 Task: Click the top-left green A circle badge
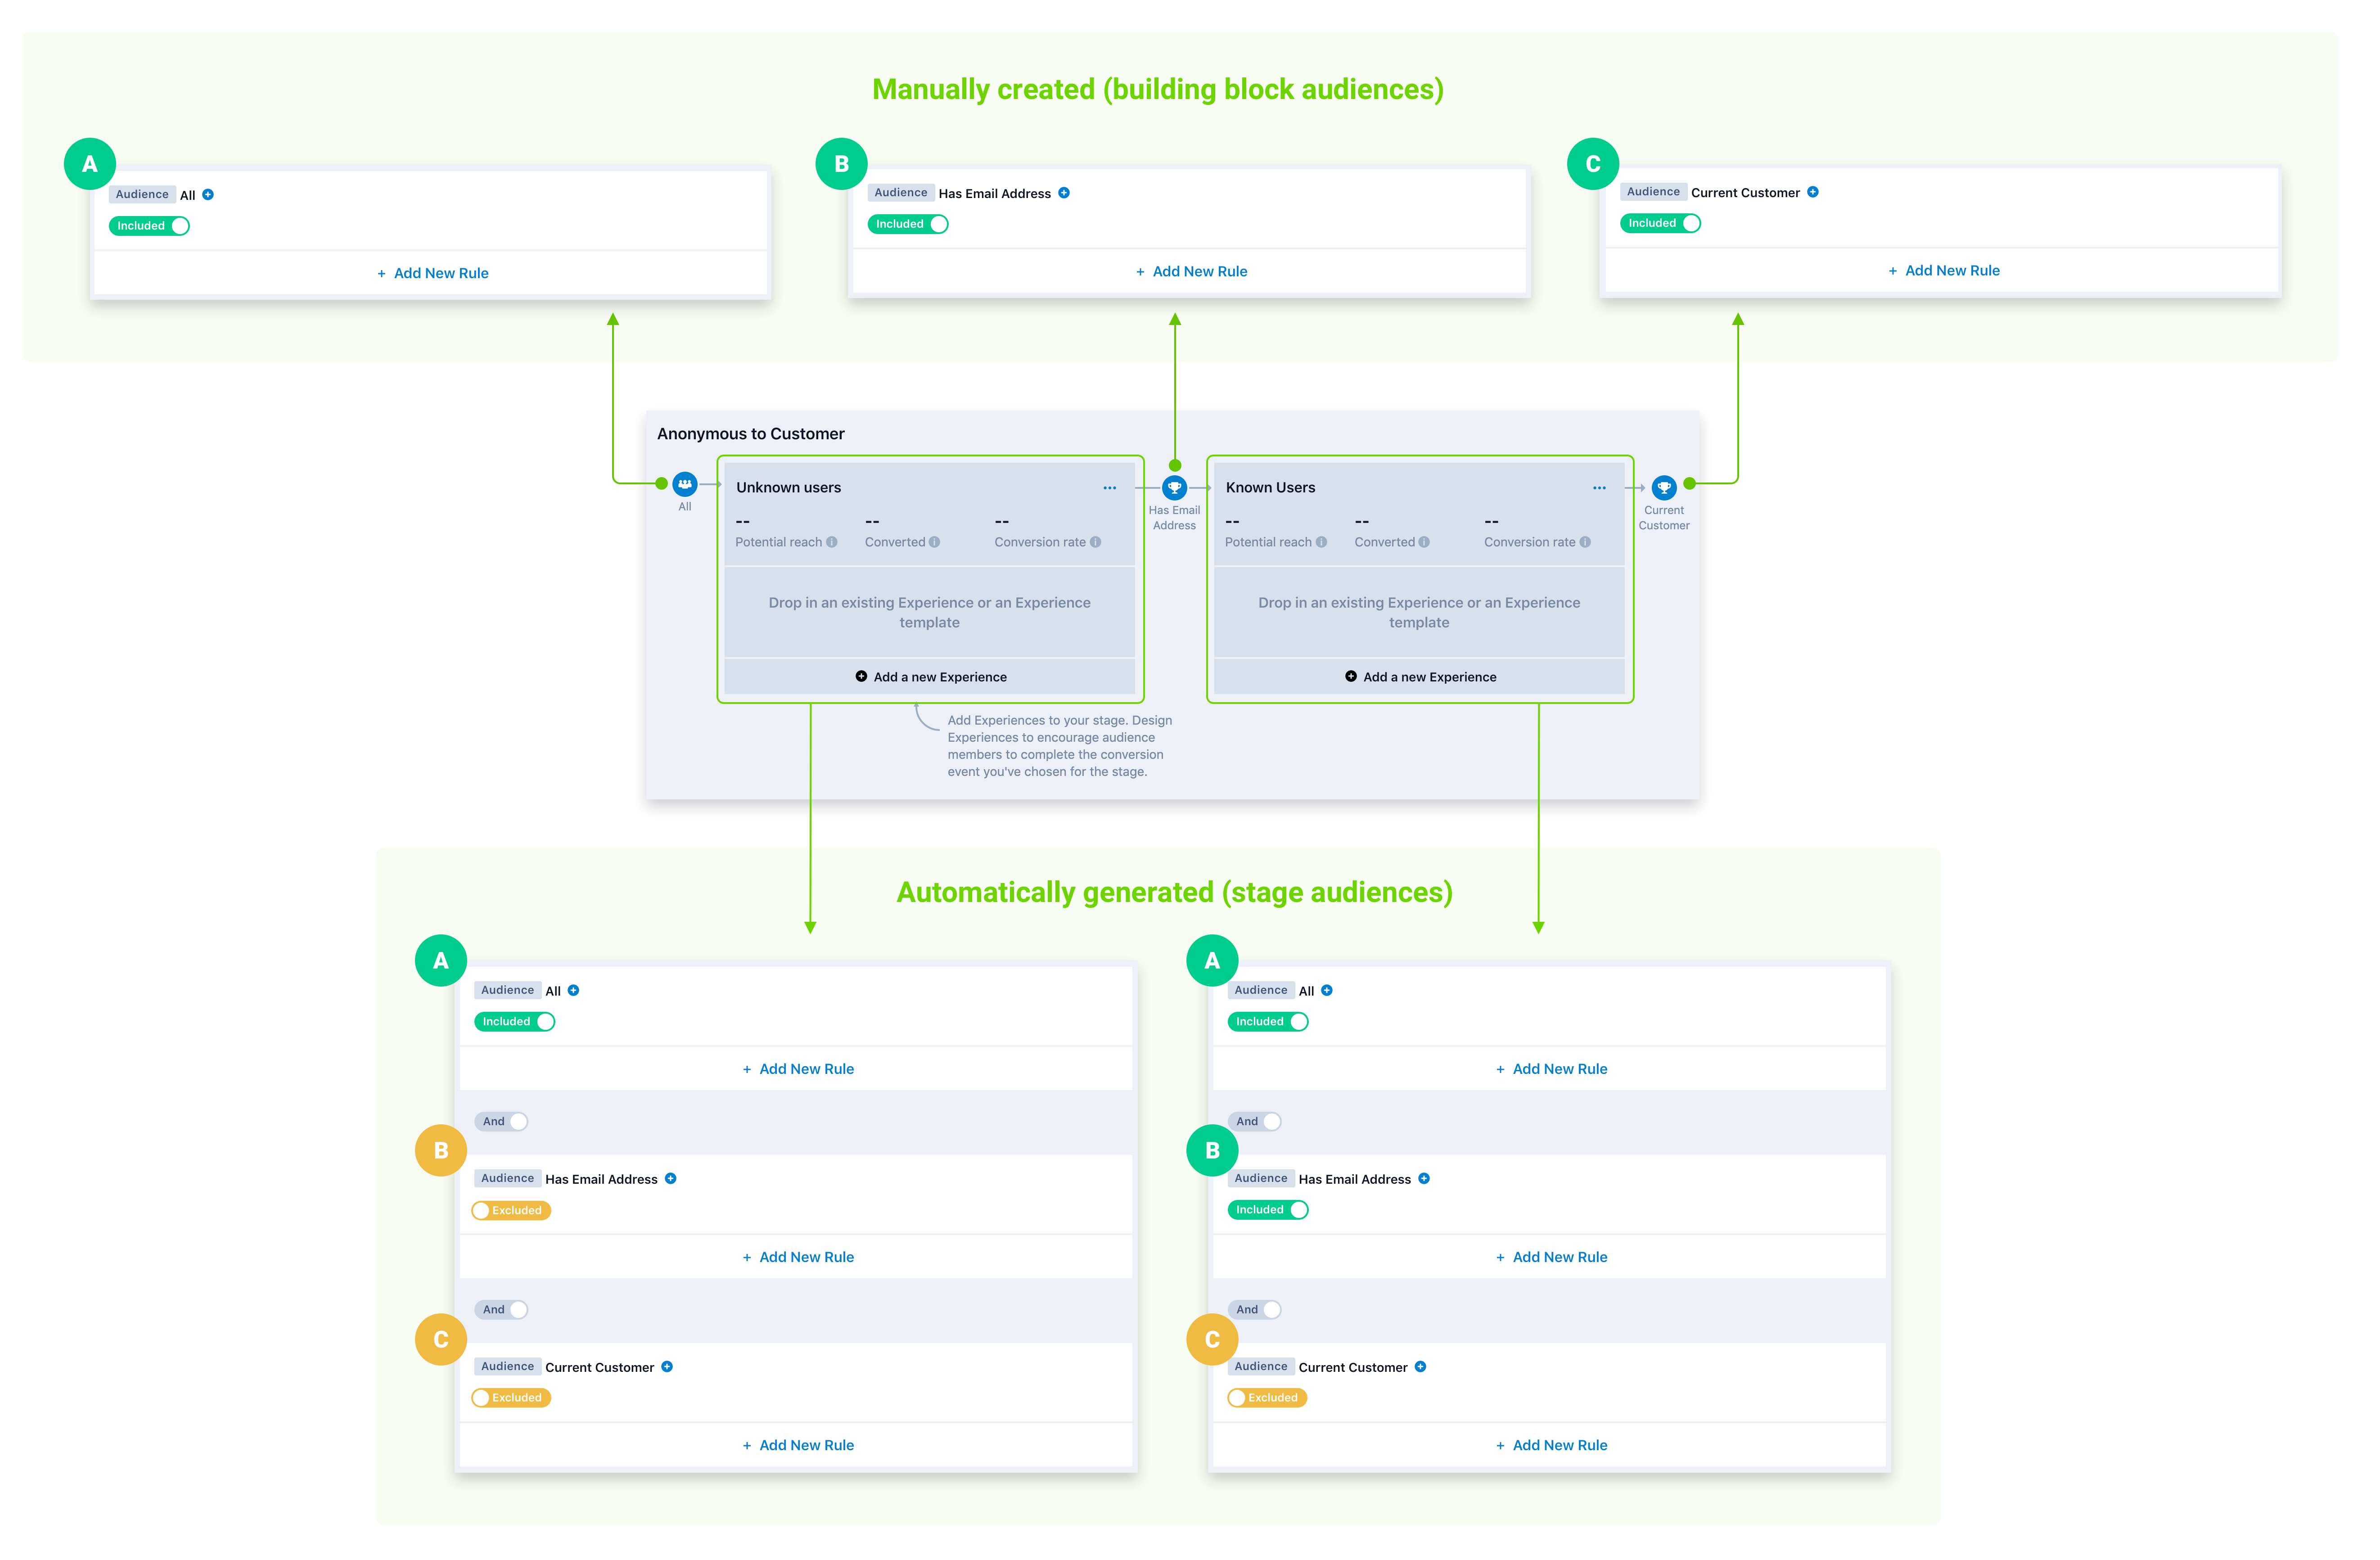click(x=90, y=164)
